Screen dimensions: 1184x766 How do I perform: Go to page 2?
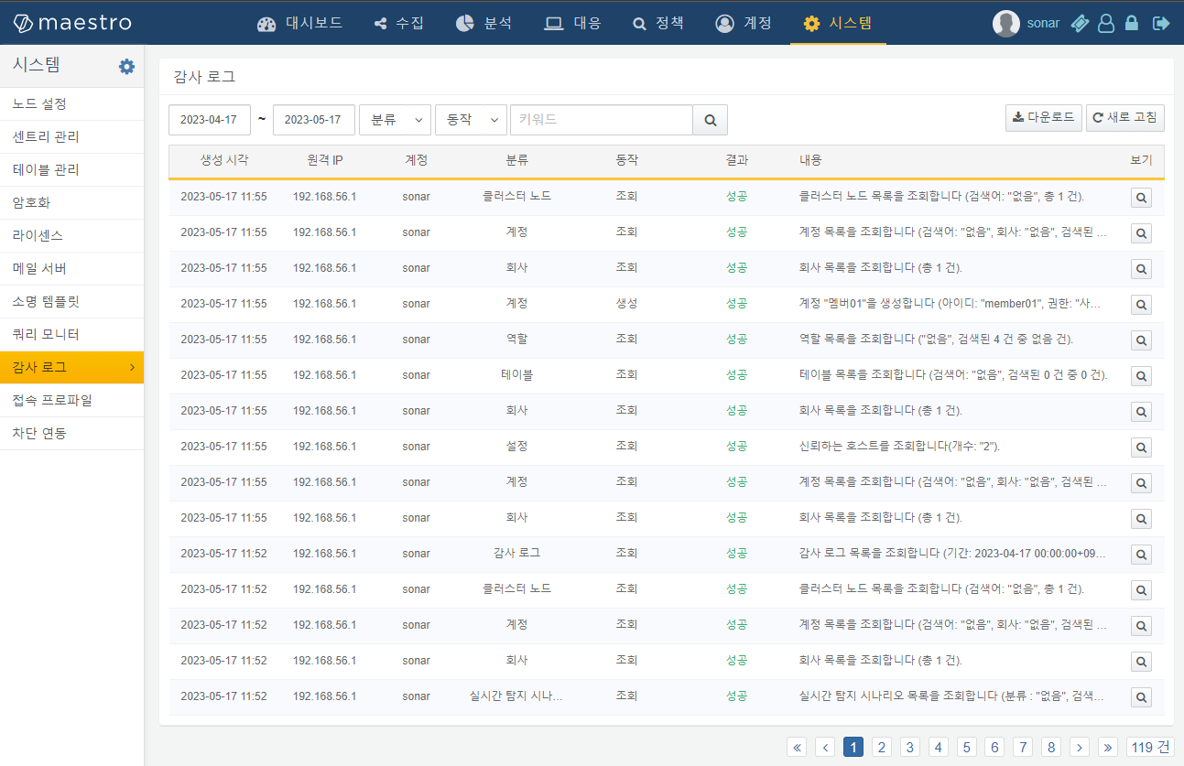pos(882,747)
